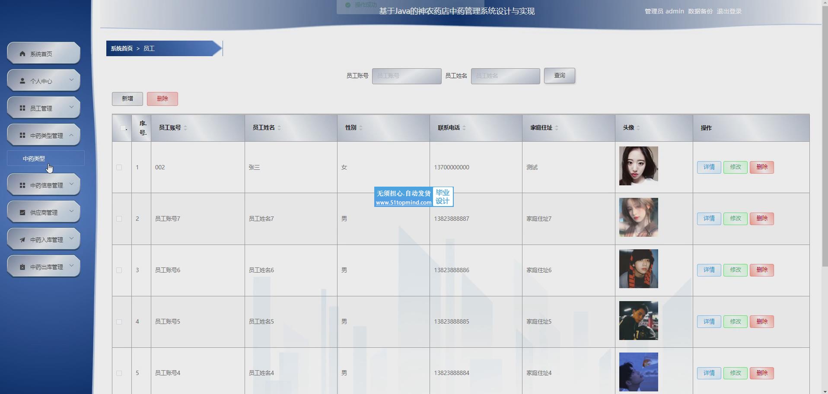
Task: Click 删除 for 员工账号4
Action: pos(762,373)
